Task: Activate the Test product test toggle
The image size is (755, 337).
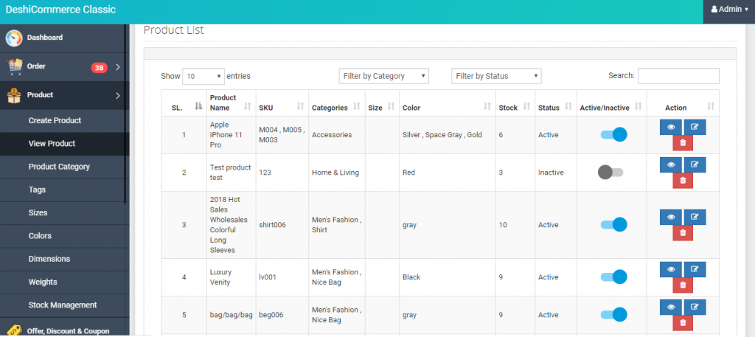Action: coord(610,173)
